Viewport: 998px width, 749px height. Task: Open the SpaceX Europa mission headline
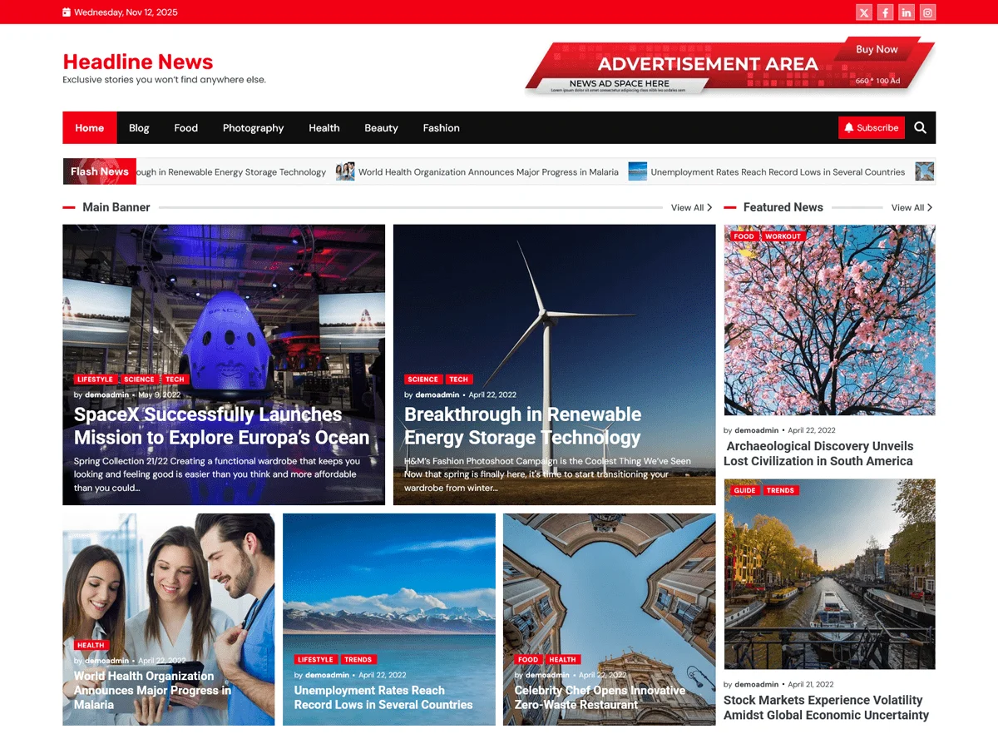tap(221, 426)
